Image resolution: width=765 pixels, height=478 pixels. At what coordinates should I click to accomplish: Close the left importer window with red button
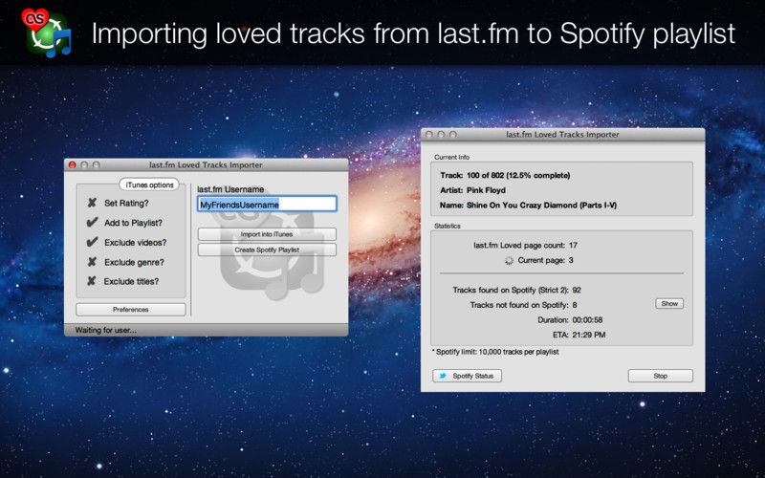tap(73, 164)
